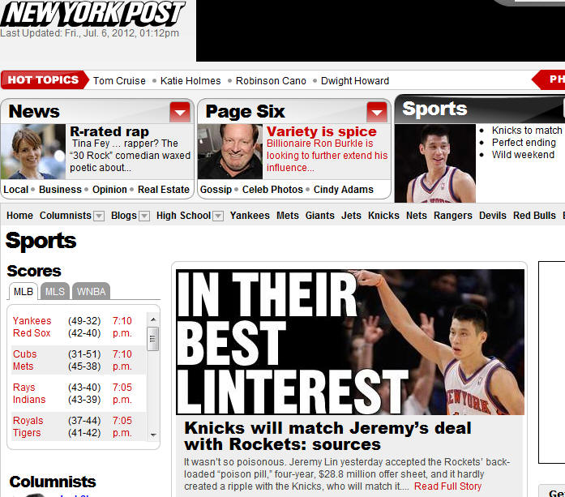Click the scores list scroll up arrow
The image size is (565, 497).
[x=153, y=319]
